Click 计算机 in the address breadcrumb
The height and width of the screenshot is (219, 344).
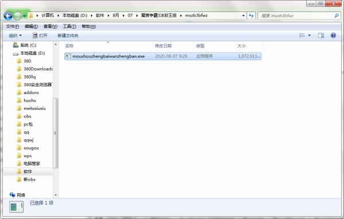48,15
